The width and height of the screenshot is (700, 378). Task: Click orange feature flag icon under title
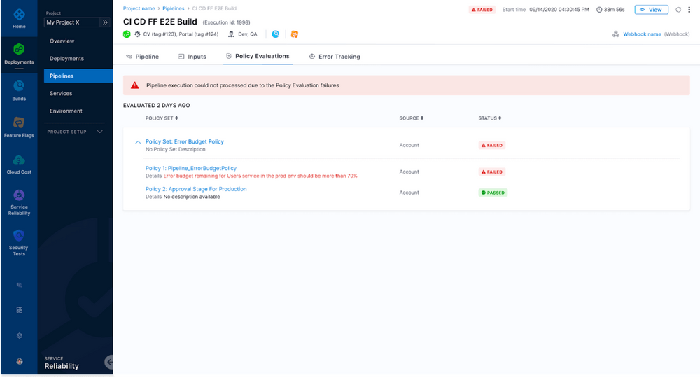294,34
